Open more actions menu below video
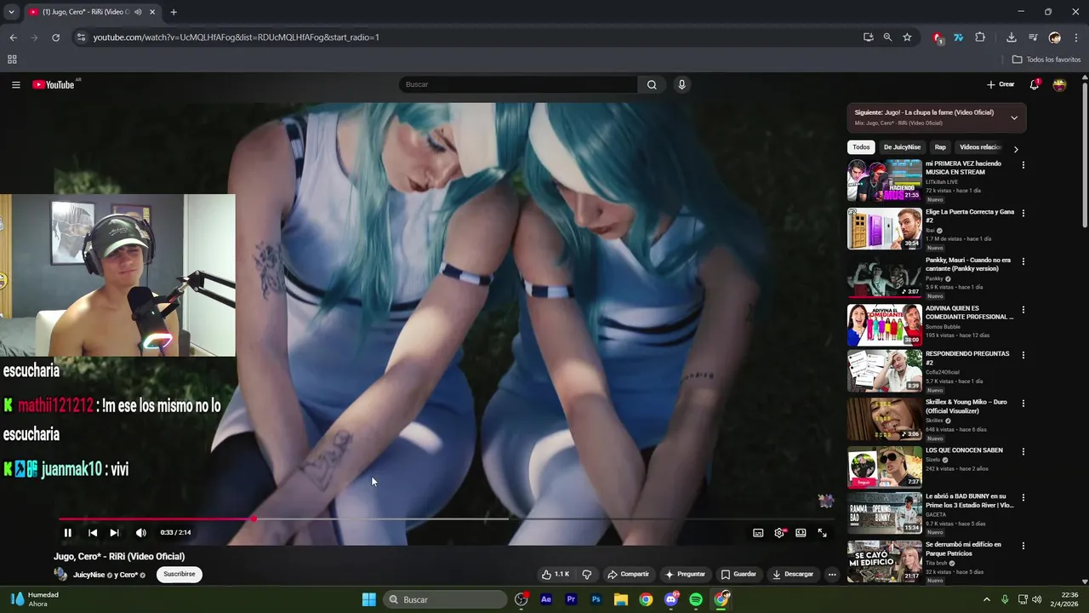The height and width of the screenshot is (613, 1089). click(832, 574)
